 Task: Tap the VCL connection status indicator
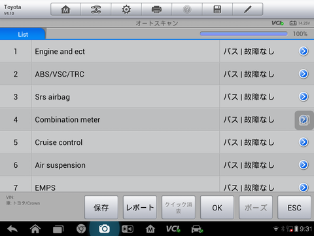pyautogui.click(x=277, y=23)
